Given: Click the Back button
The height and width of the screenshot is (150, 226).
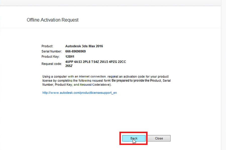Looking at the screenshot, I should coord(134,138).
